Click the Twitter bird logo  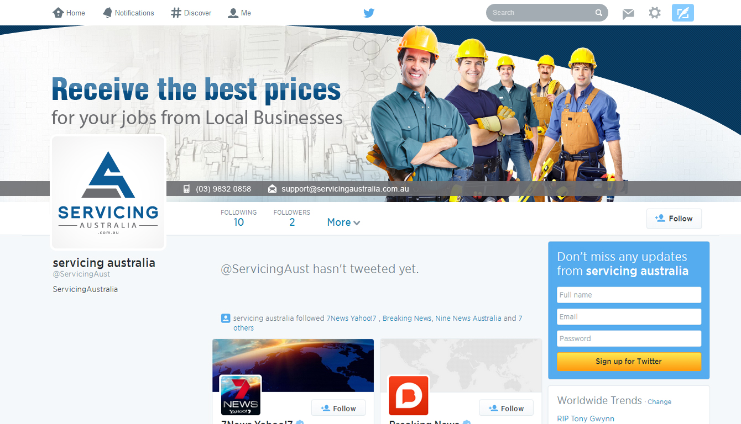368,13
